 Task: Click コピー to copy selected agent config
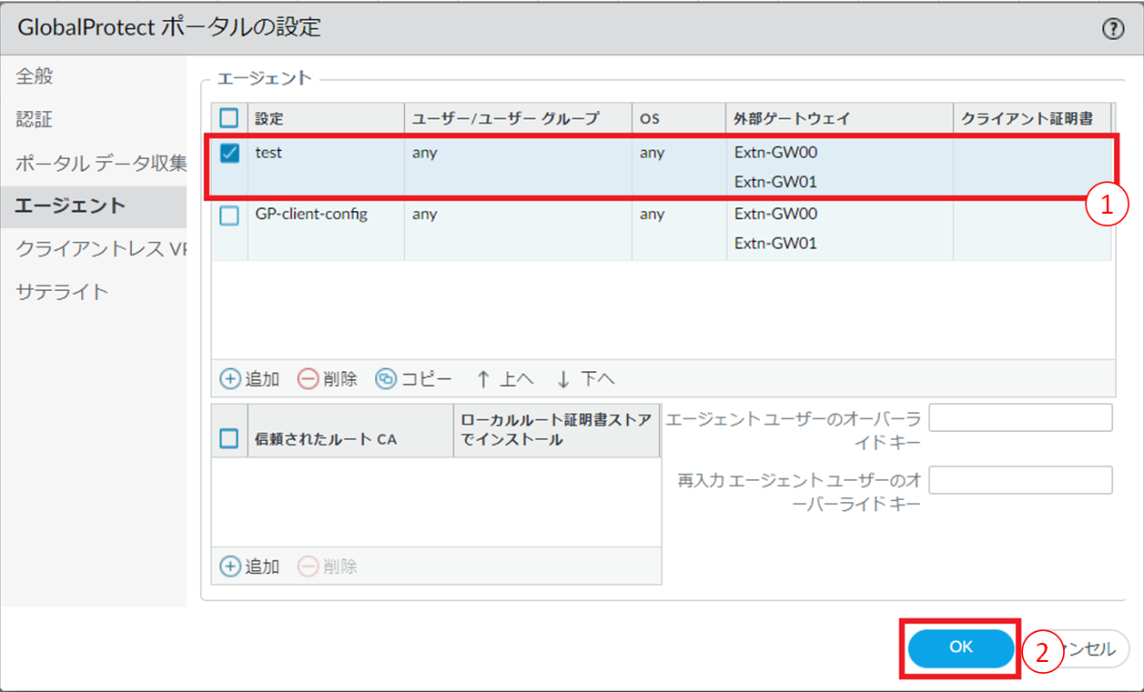pos(414,378)
